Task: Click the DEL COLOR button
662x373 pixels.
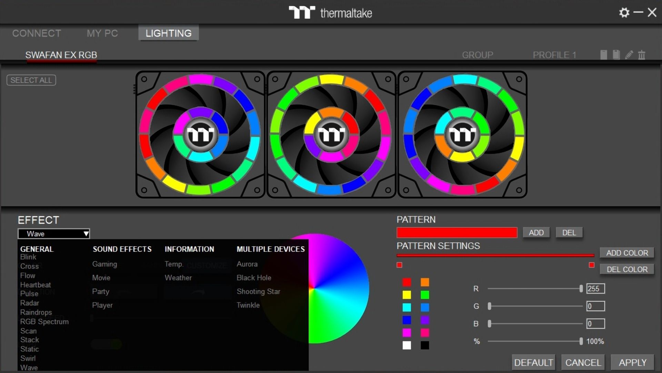Action: pos(627,269)
